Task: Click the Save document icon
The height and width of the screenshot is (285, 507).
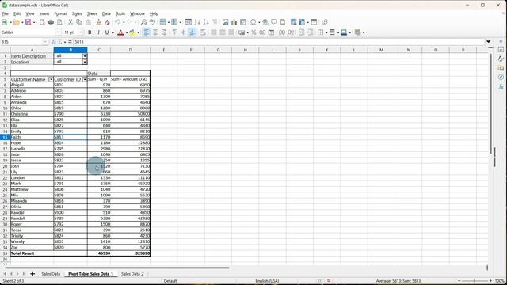Action: click(29, 22)
